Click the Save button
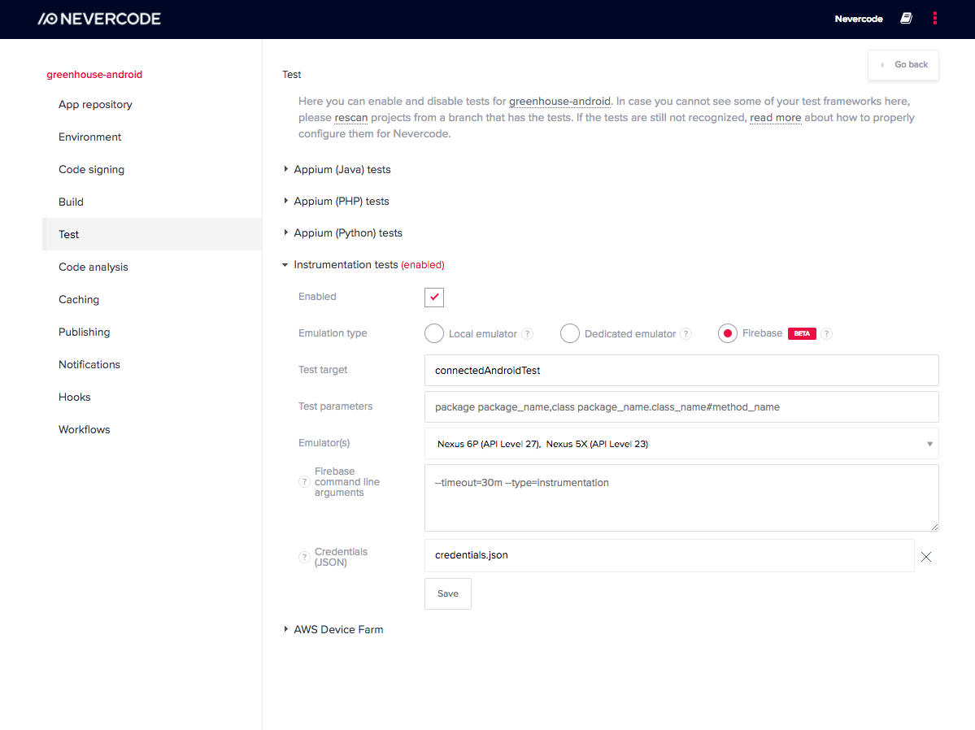 pos(448,593)
